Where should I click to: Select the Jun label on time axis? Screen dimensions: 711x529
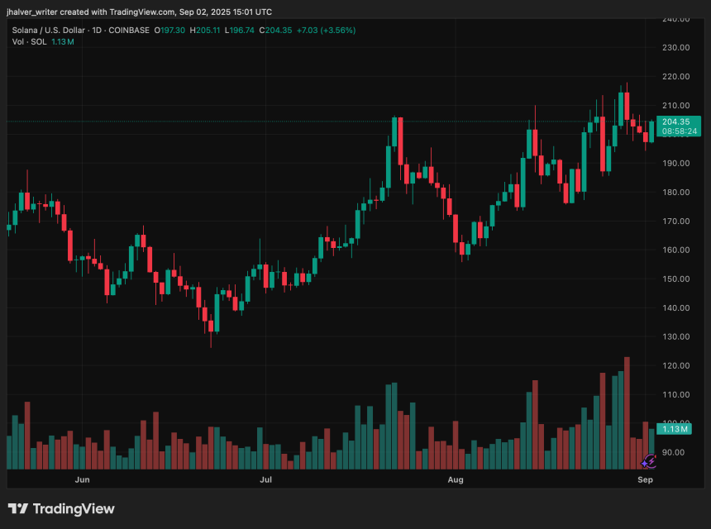pos(82,479)
